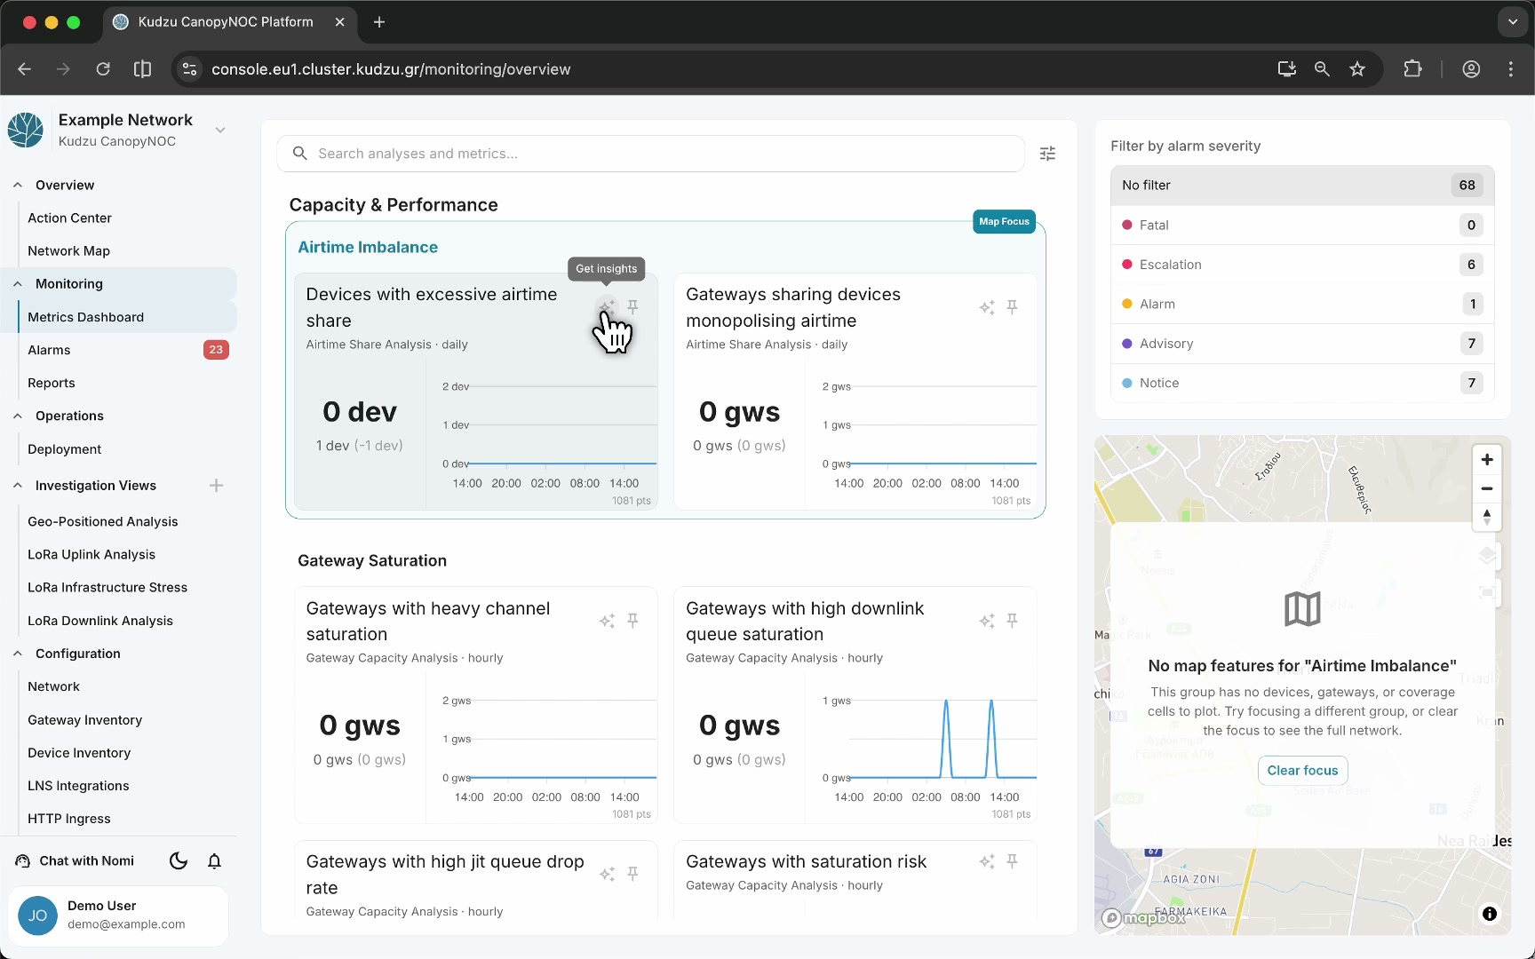Click the Clear focus button

click(1302, 771)
